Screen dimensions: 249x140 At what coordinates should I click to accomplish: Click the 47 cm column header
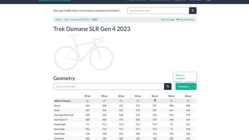point(88,96)
